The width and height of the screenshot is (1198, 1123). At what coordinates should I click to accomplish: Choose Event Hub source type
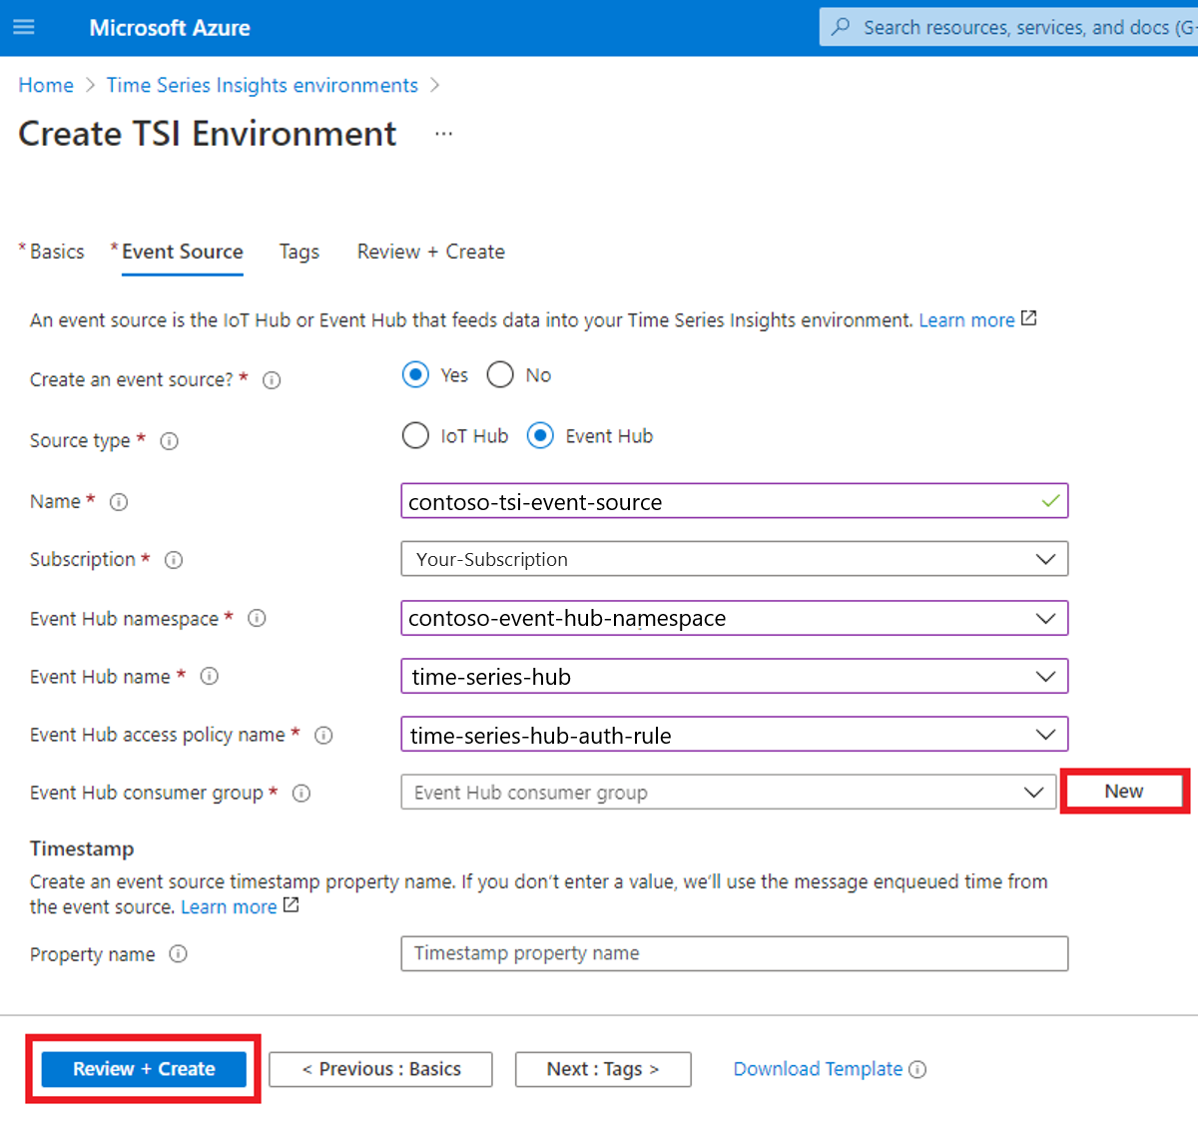(x=540, y=436)
